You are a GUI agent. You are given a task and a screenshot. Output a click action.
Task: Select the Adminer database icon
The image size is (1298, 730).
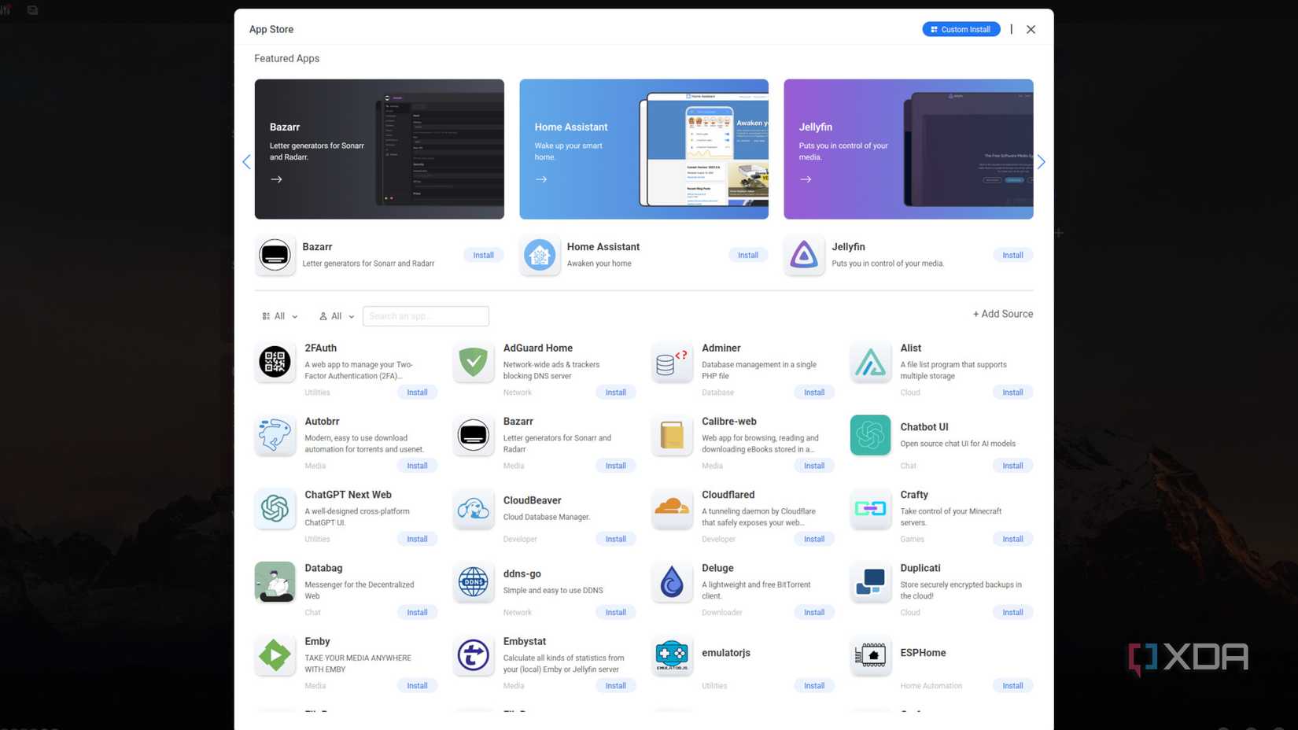(672, 362)
